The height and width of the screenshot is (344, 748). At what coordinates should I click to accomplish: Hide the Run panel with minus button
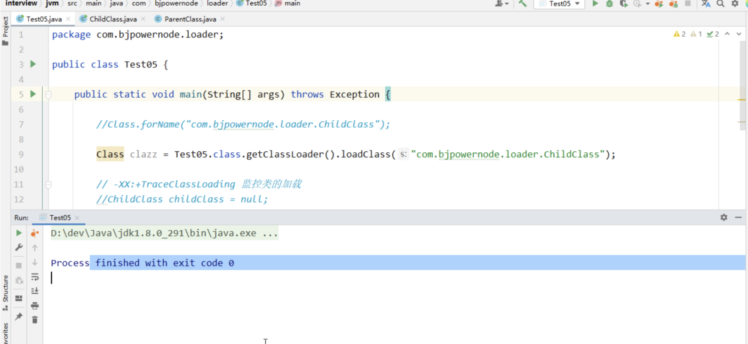[738, 217]
